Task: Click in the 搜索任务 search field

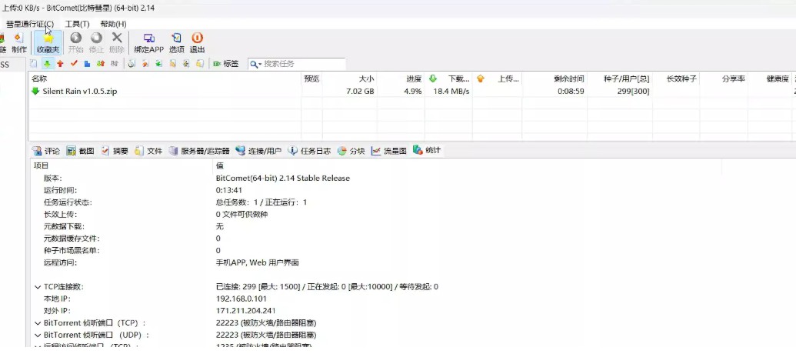Action: tap(304, 64)
